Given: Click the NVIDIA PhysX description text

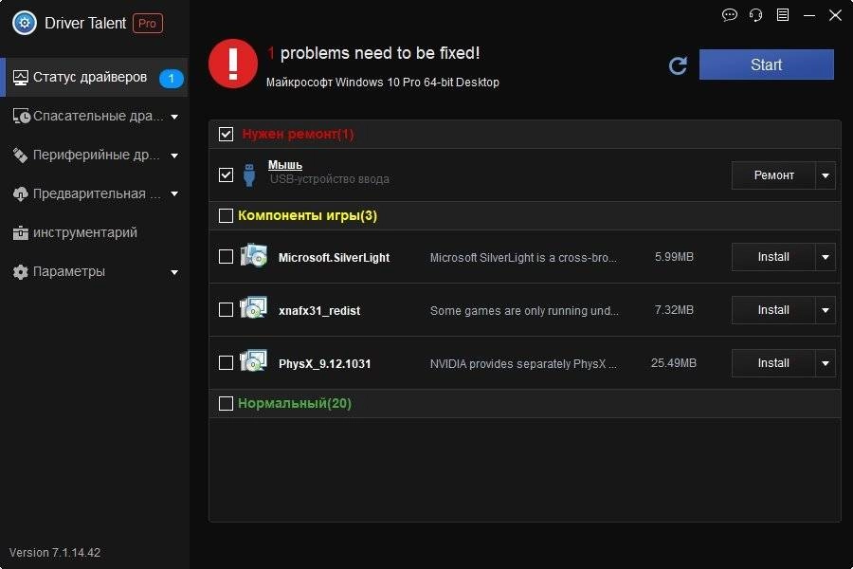Looking at the screenshot, I should click(x=523, y=364).
